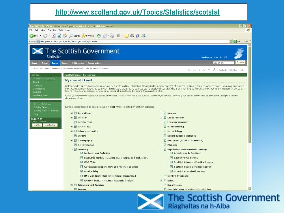Click the scrollbar down arrow
284x213 pixels.
click(x=250, y=189)
